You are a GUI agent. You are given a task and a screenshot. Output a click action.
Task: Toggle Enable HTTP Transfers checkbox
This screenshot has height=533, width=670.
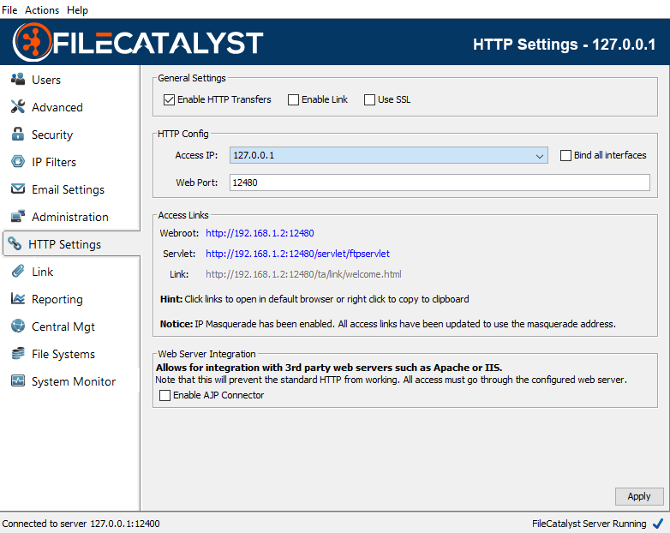pos(169,99)
